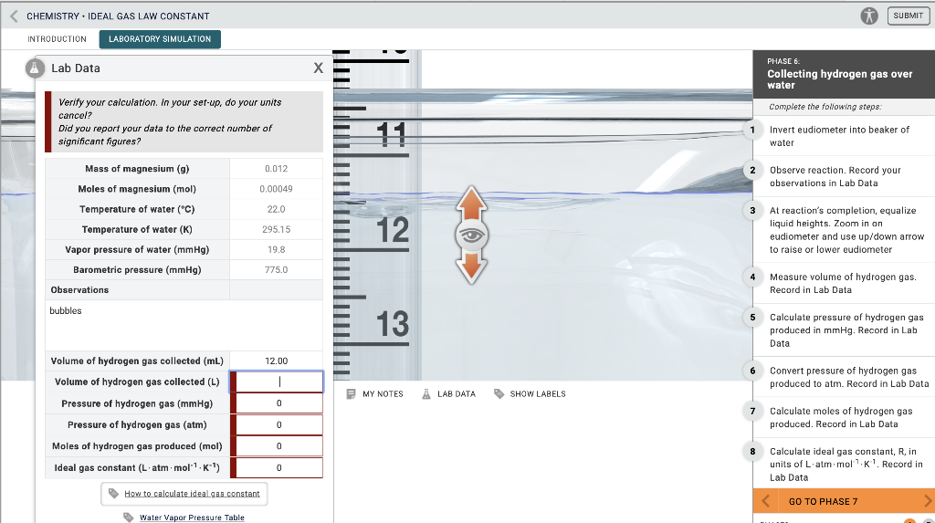
Task: Switch to the INTRODUCTION tab
Action: pos(57,38)
